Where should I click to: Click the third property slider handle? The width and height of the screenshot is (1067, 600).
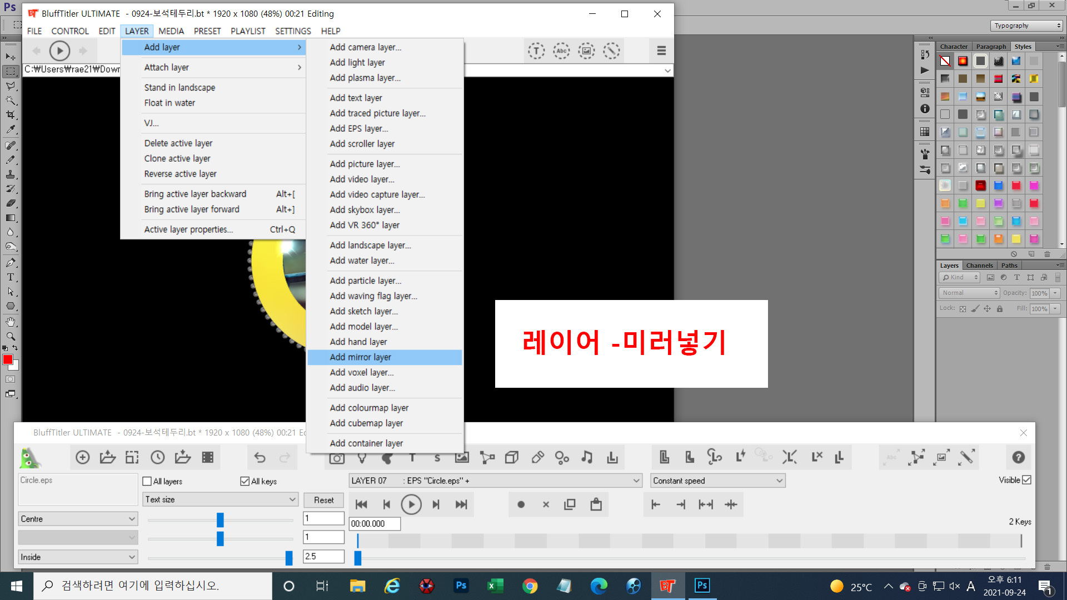289,557
